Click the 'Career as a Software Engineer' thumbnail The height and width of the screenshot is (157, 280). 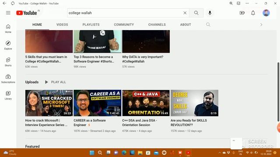[x=97, y=103]
